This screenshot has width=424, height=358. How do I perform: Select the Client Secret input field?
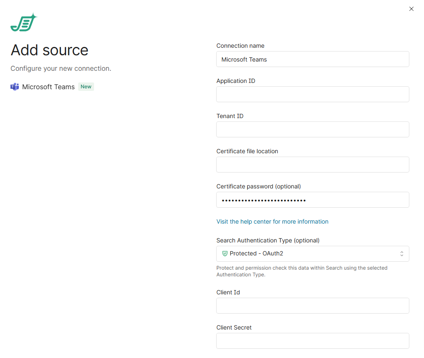tap(312, 341)
